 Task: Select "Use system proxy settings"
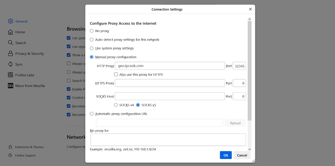[92, 48]
